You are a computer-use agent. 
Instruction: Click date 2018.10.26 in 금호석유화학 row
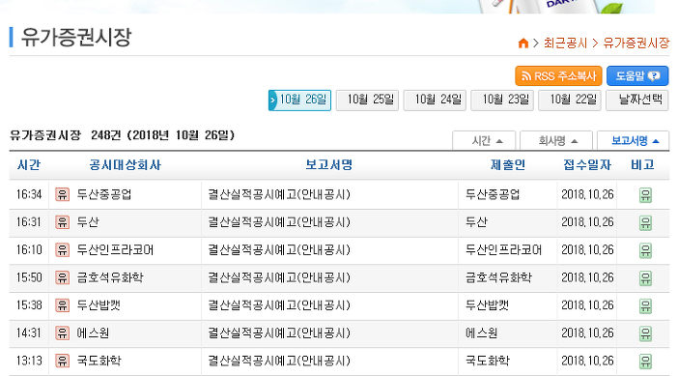tap(587, 277)
